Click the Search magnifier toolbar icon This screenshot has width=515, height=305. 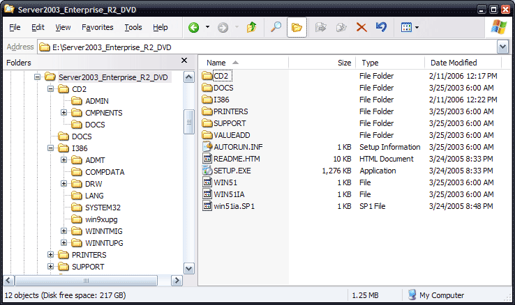click(x=276, y=28)
